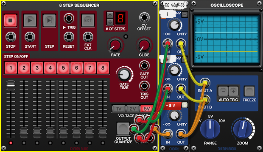Increase number of steps with up arrow
This screenshot has width=263, height=152.
pos(110,15)
